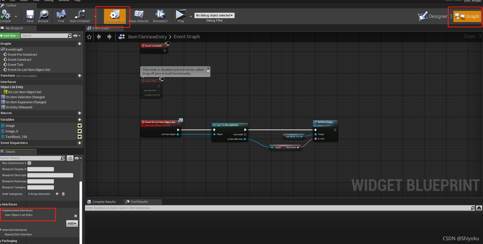Open the Find tool to search nodes
Screen dimensions: 483x244
pos(61,15)
